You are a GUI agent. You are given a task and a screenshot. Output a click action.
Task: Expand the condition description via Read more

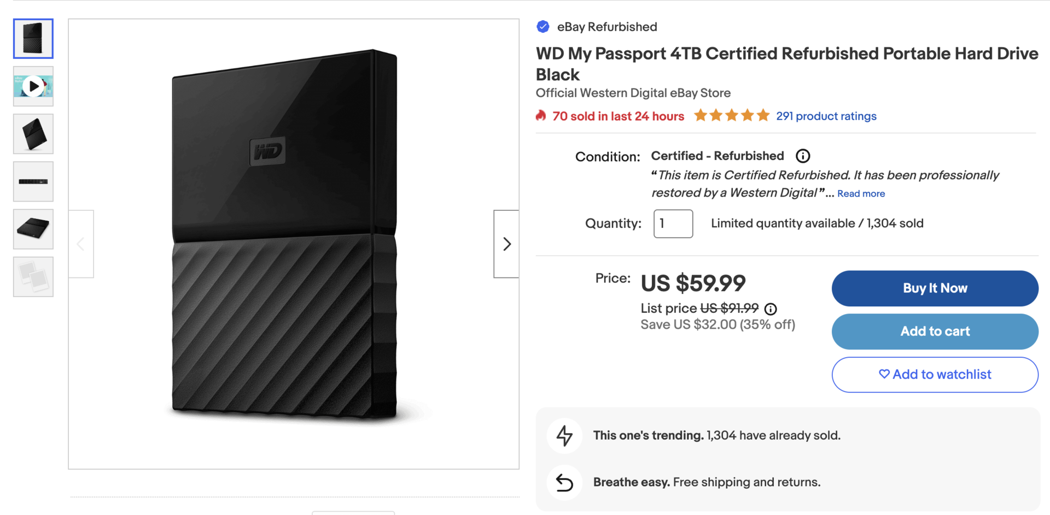tap(861, 194)
